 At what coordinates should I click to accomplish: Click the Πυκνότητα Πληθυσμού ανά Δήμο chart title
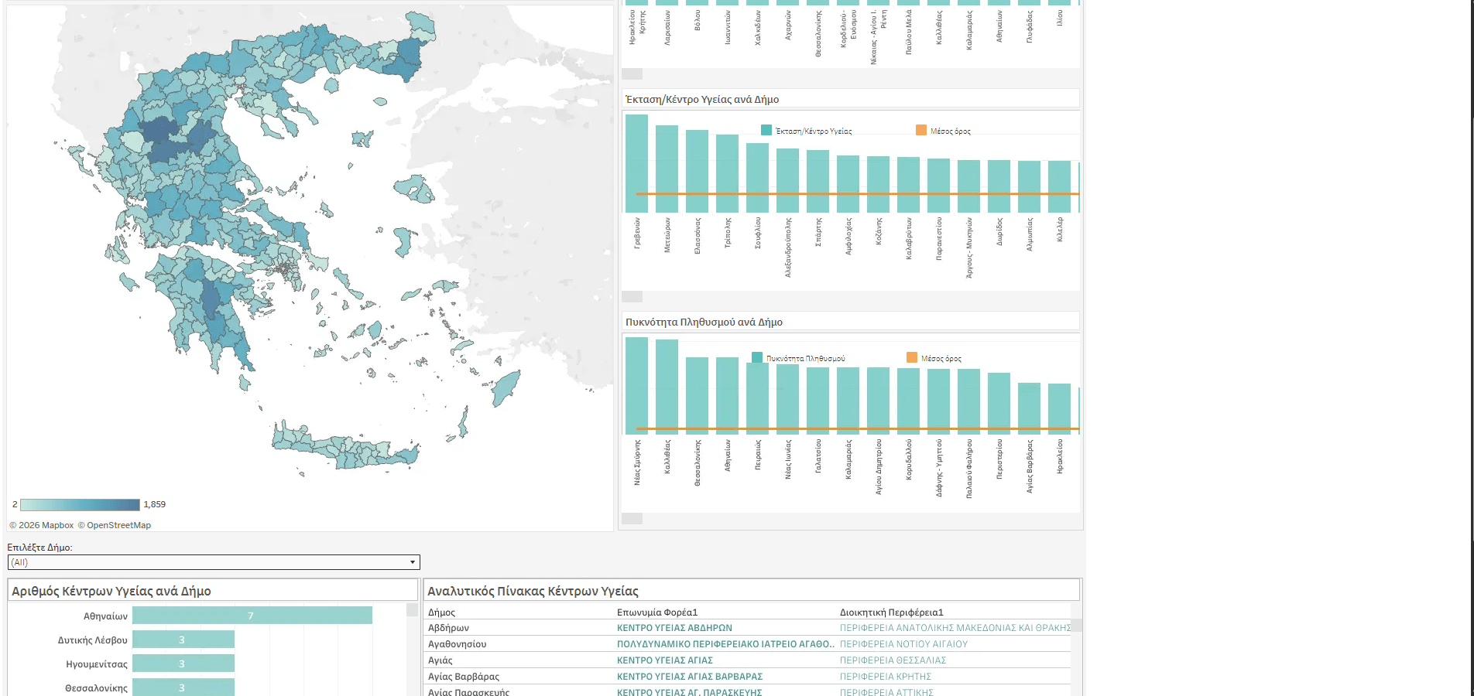click(x=704, y=322)
